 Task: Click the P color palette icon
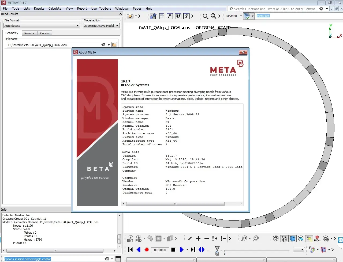(x=312, y=250)
